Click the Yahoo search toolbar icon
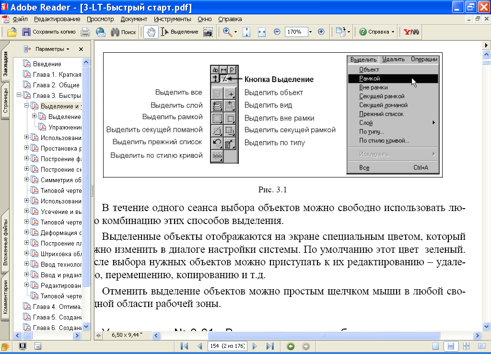 click(411, 32)
